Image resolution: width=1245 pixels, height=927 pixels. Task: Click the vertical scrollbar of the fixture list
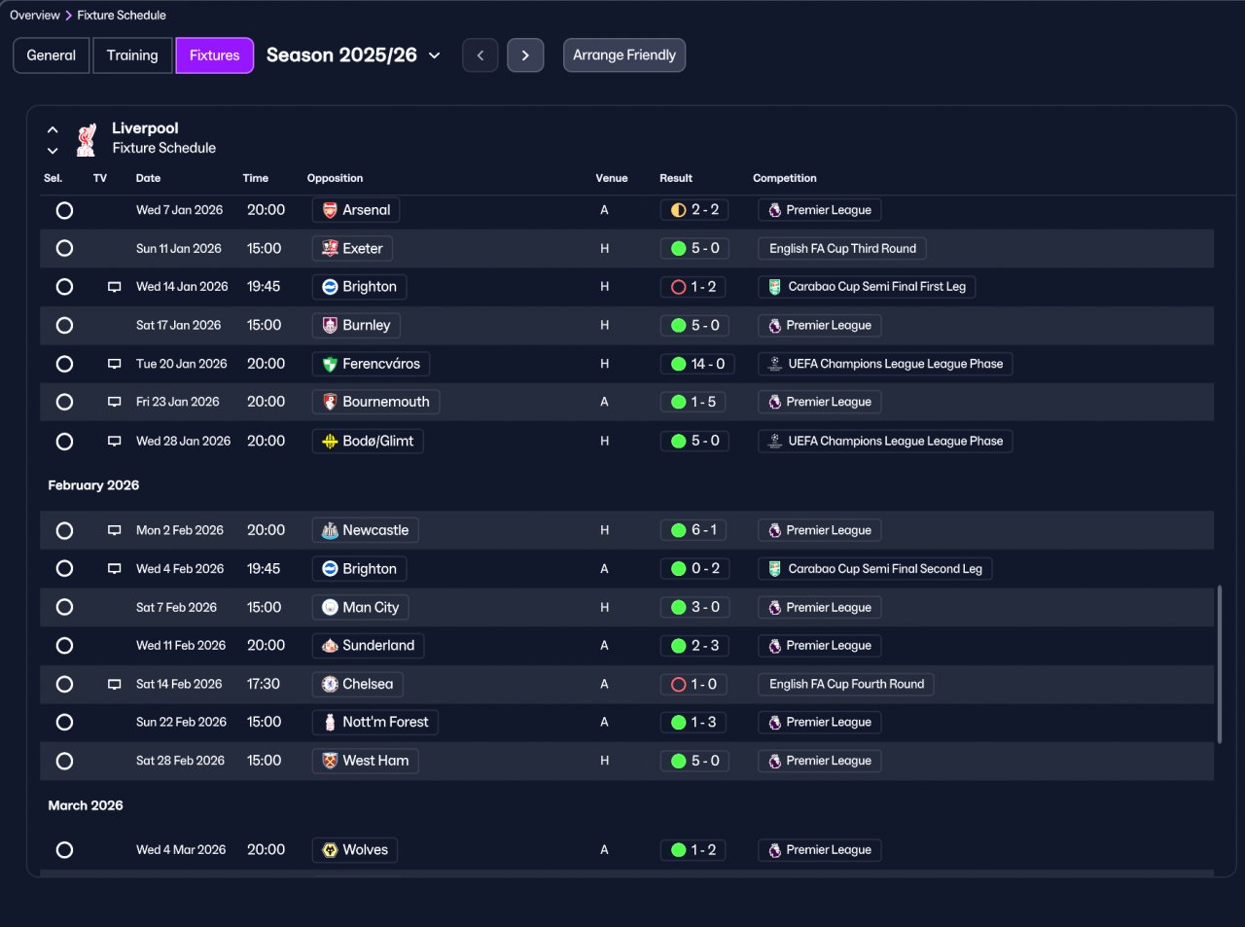(1219, 665)
